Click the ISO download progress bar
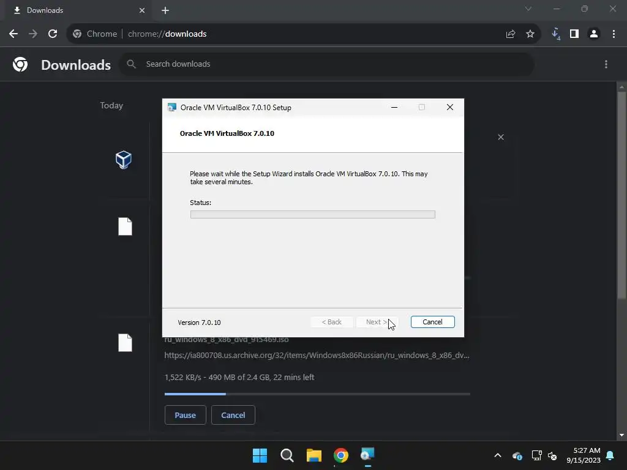 [x=317, y=394]
